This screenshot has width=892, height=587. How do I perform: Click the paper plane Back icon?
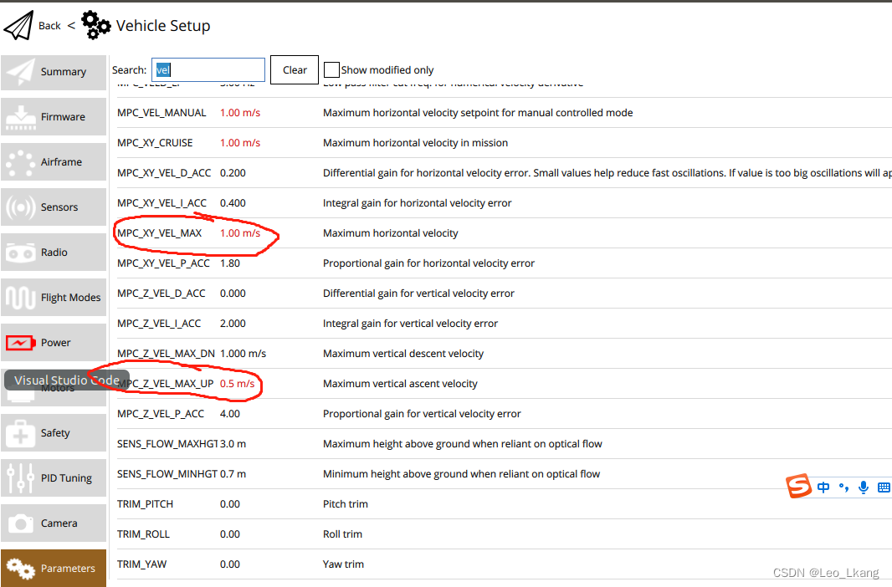tap(18, 26)
